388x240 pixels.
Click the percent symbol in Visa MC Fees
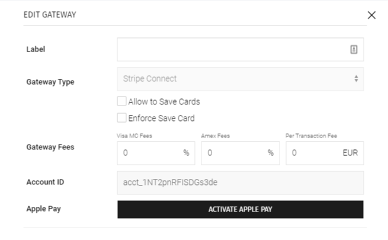pyautogui.click(x=186, y=153)
